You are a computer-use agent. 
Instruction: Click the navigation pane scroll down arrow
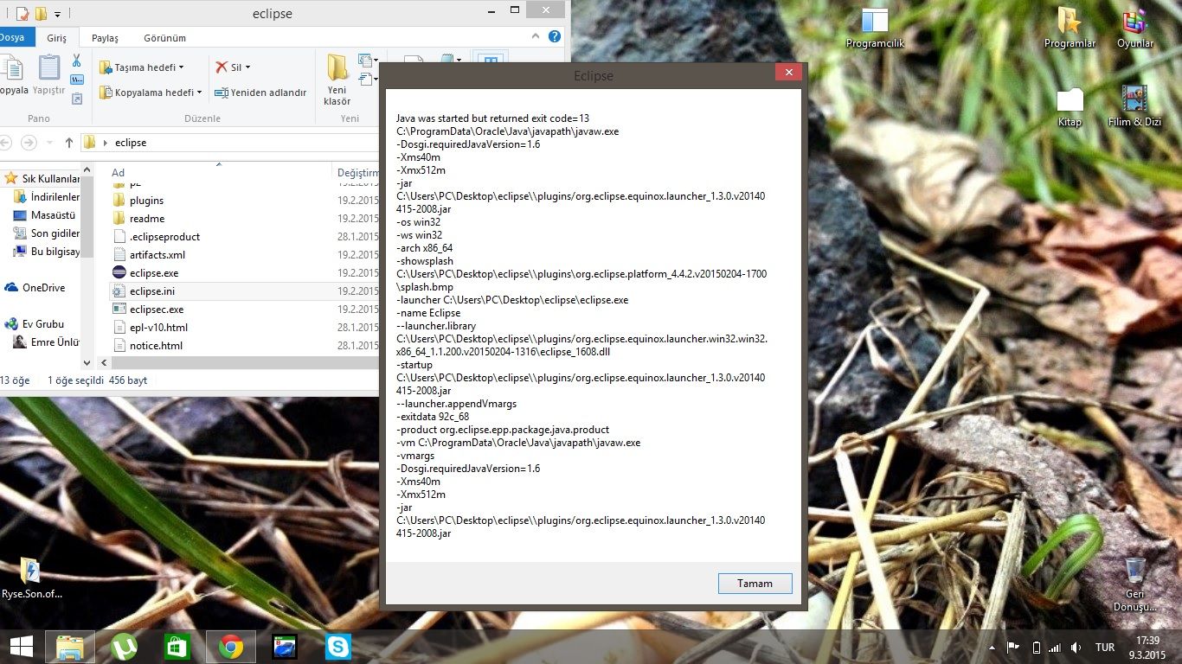click(x=87, y=364)
